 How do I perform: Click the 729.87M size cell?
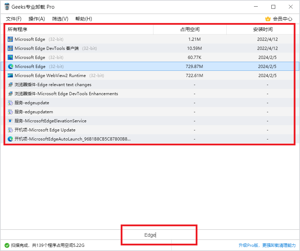(194, 66)
